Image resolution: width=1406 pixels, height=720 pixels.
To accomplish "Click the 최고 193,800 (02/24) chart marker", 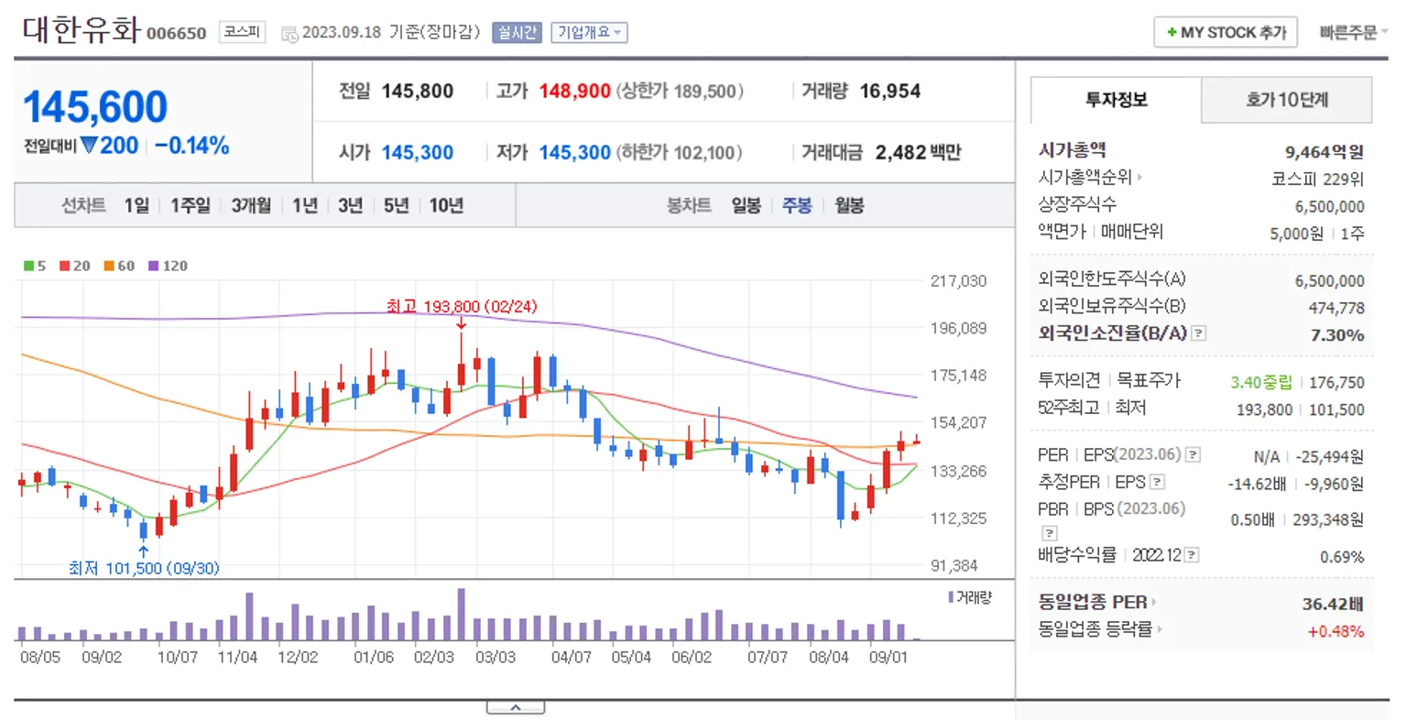I will coord(462,307).
